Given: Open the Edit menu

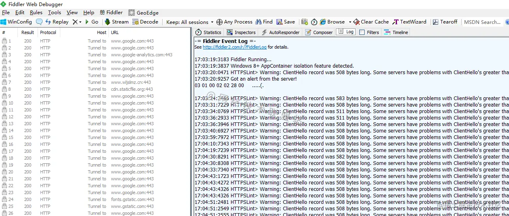Looking at the screenshot, I should (x=19, y=13).
